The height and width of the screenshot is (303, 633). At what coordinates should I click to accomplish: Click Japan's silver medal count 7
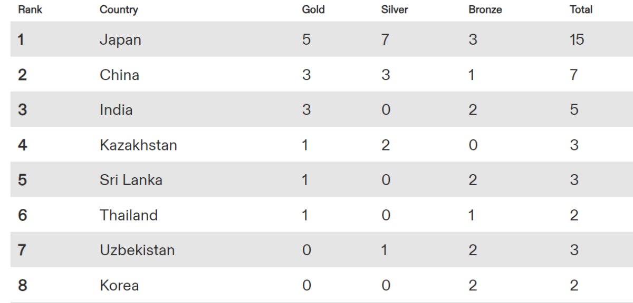tap(386, 39)
